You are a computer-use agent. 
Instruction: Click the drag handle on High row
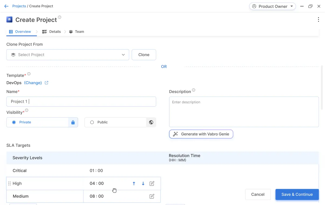tap(9, 184)
